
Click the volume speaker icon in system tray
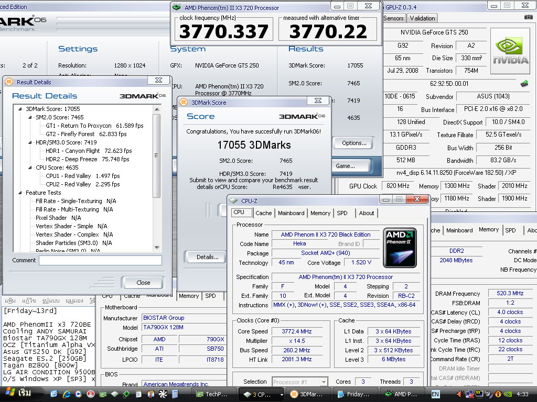coord(459,394)
